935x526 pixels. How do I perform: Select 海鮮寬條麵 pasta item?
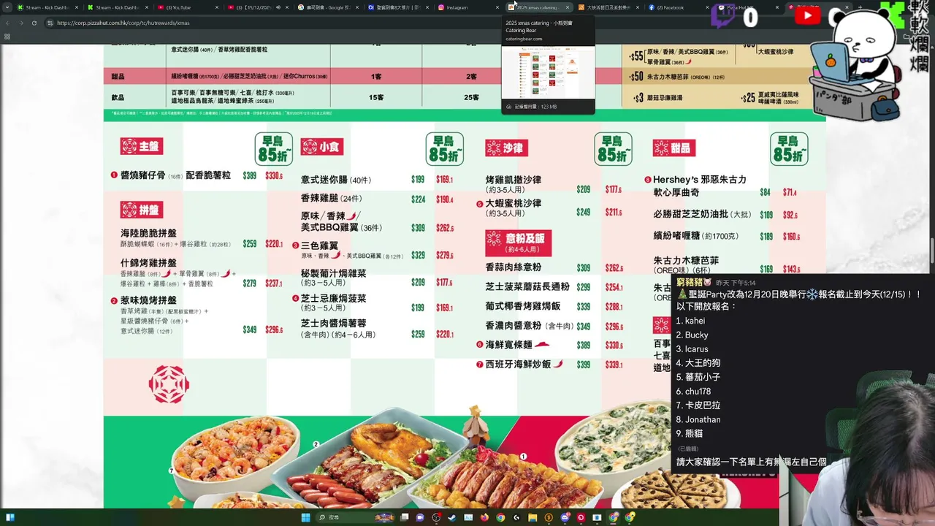(x=513, y=345)
